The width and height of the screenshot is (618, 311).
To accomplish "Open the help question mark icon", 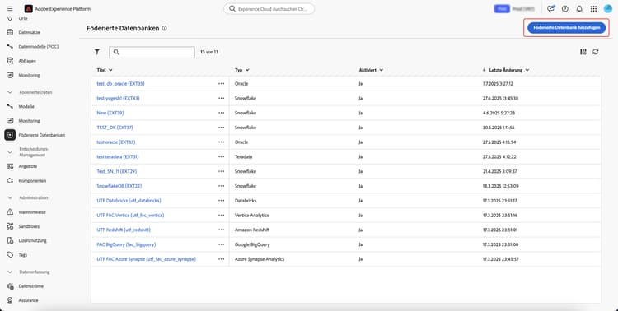I will (x=564, y=9).
